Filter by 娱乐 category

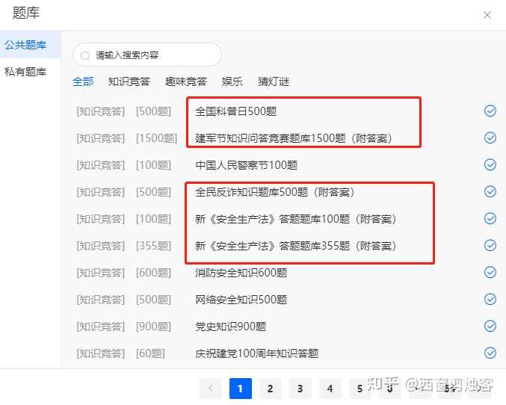(232, 81)
